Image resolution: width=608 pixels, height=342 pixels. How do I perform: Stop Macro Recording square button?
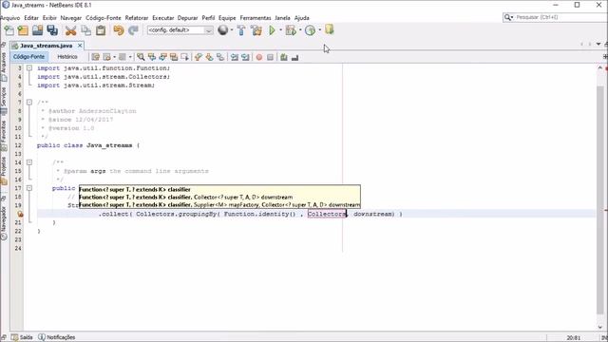pyautogui.click(x=270, y=57)
